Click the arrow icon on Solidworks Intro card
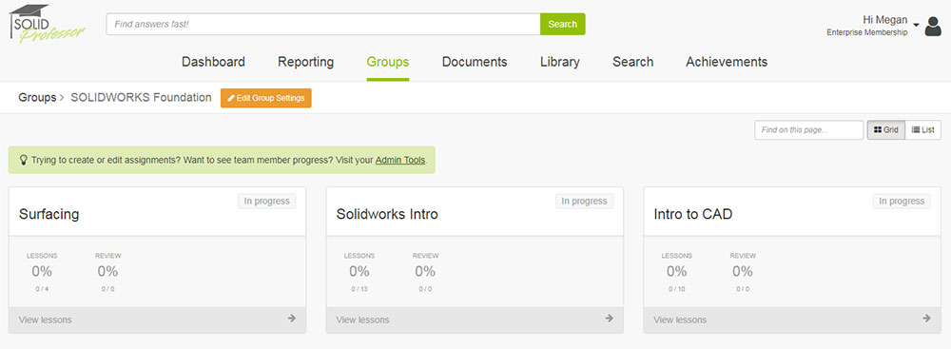 (x=609, y=318)
